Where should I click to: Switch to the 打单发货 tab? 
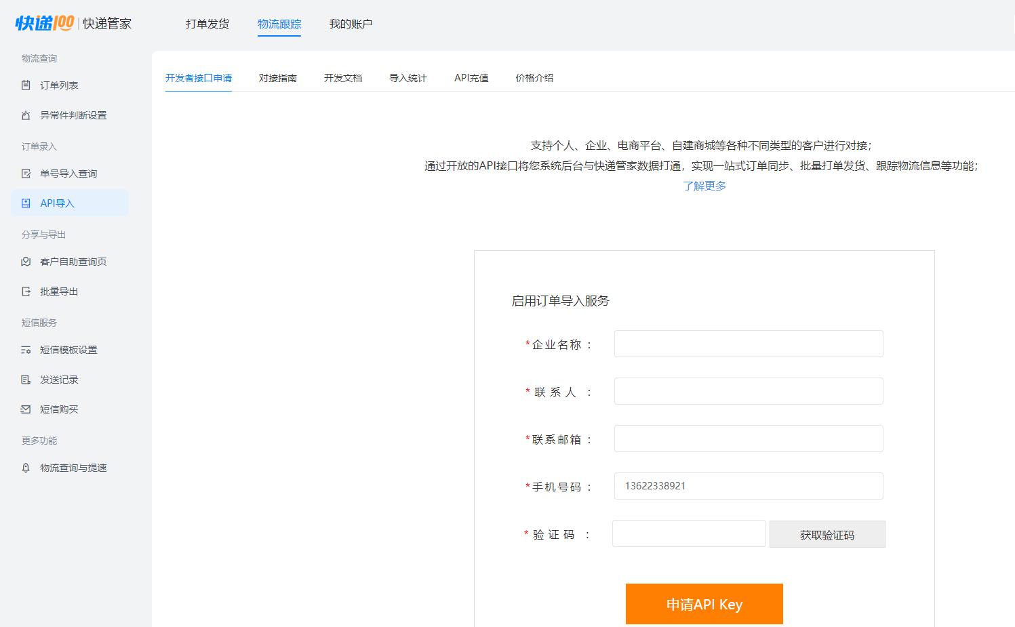(207, 23)
